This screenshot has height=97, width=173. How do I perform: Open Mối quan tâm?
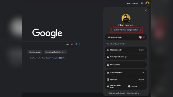click(x=126, y=65)
